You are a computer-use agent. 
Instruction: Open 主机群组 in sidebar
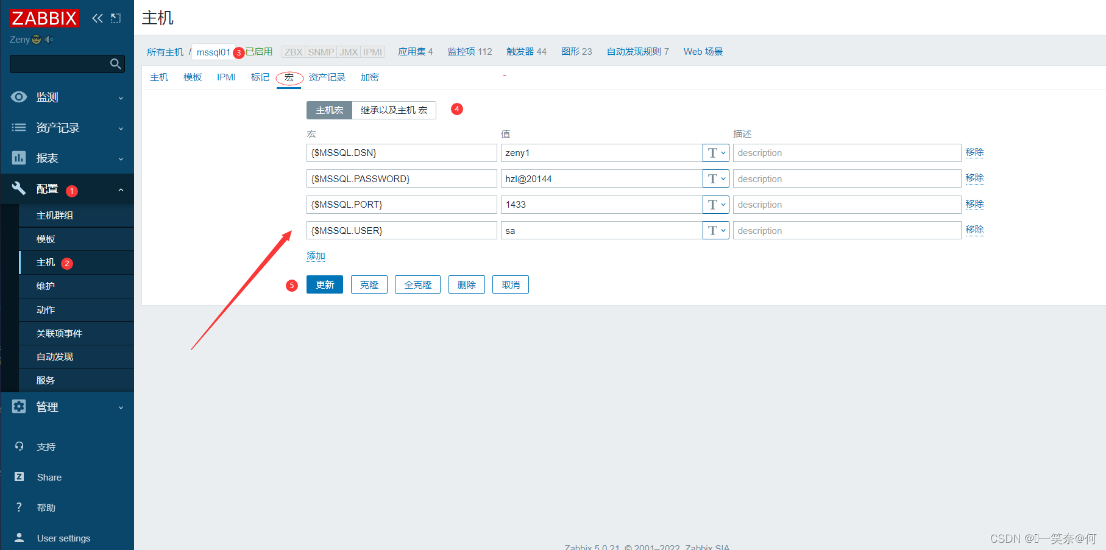(76, 216)
